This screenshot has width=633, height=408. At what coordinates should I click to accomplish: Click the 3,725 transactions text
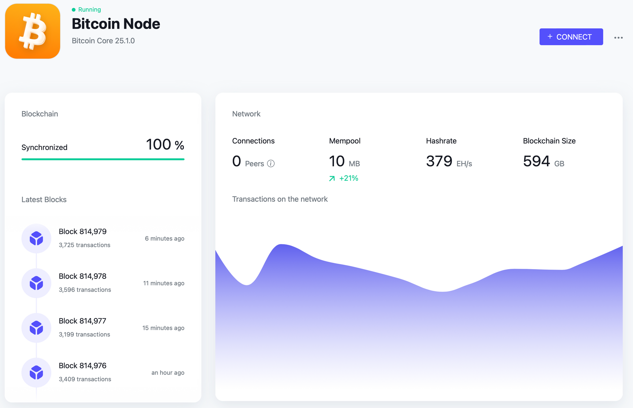coord(85,245)
